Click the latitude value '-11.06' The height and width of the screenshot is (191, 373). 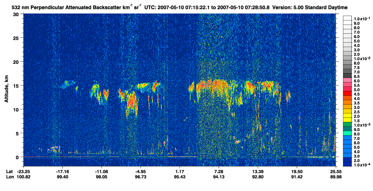click(102, 172)
